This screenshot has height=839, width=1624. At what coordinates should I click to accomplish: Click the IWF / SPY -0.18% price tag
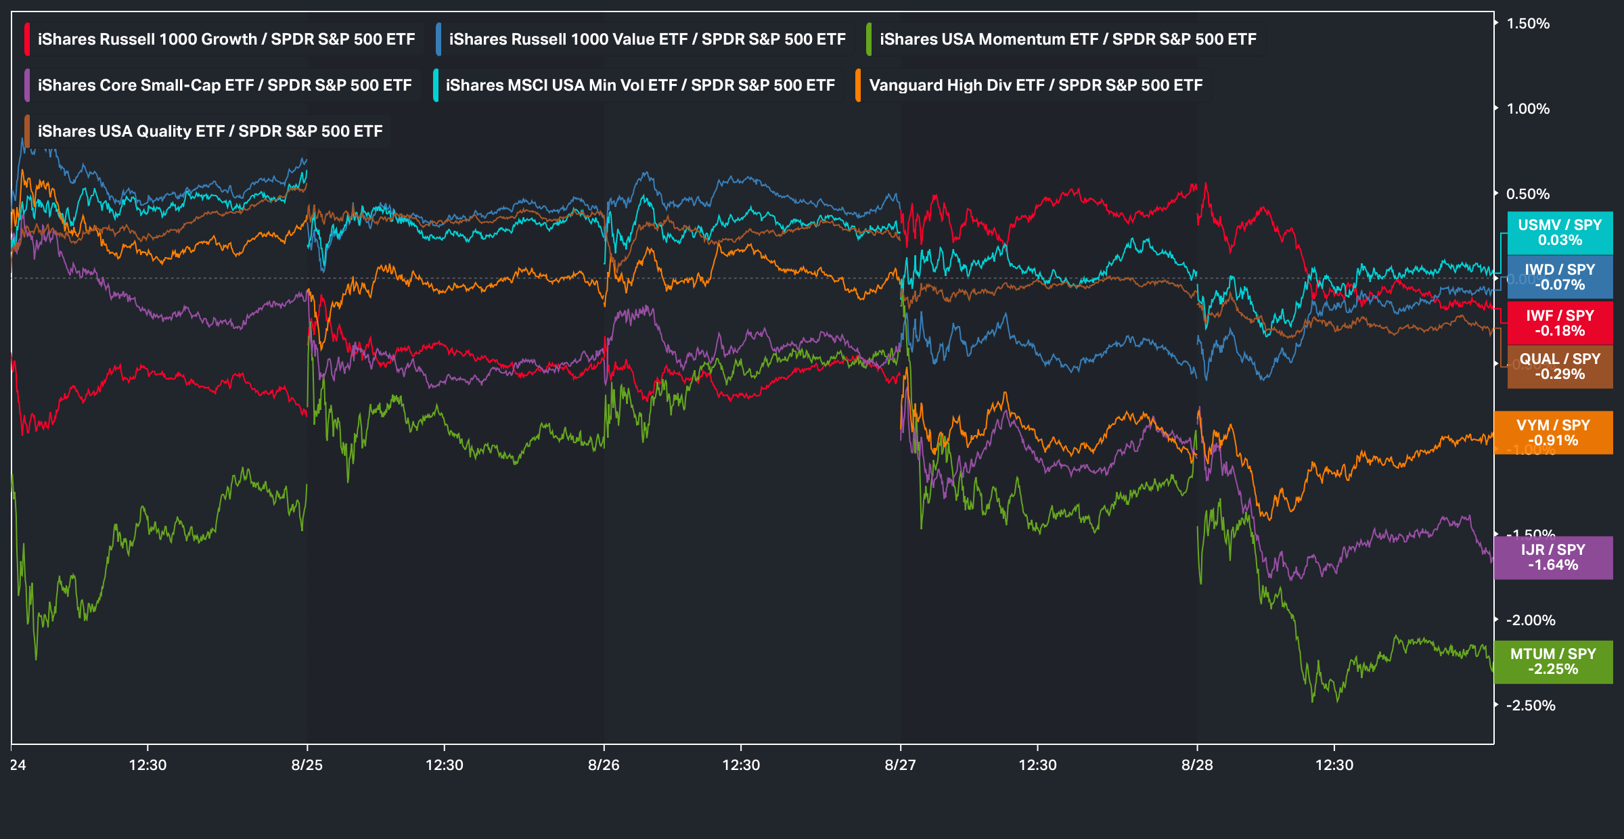(1560, 323)
